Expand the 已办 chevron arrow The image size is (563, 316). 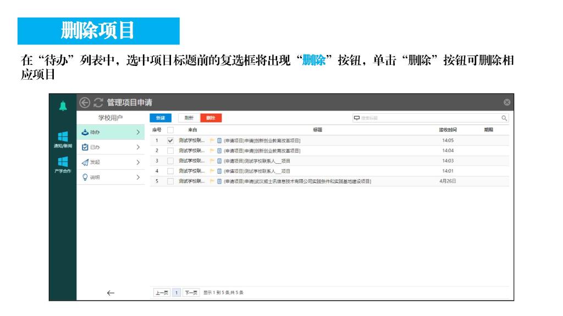point(137,147)
